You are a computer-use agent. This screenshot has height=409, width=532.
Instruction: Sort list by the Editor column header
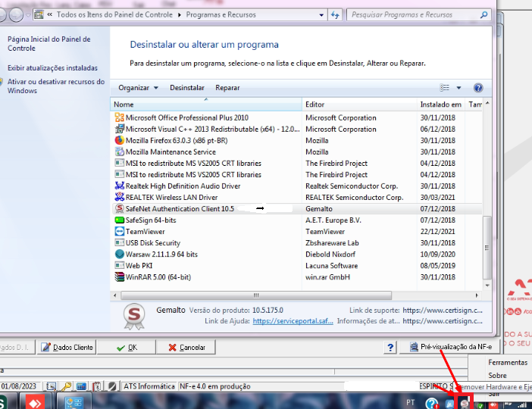[359, 105]
